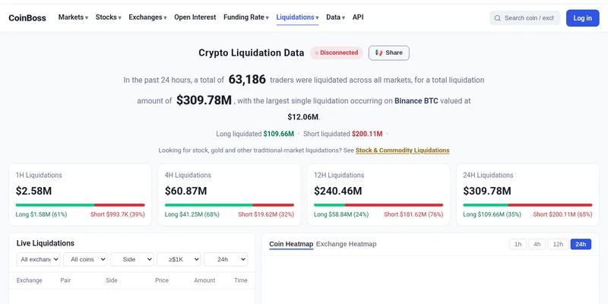This screenshot has height=304, width=608.
Task: Click the Exchange column header
Action: [x=30, y=280]
